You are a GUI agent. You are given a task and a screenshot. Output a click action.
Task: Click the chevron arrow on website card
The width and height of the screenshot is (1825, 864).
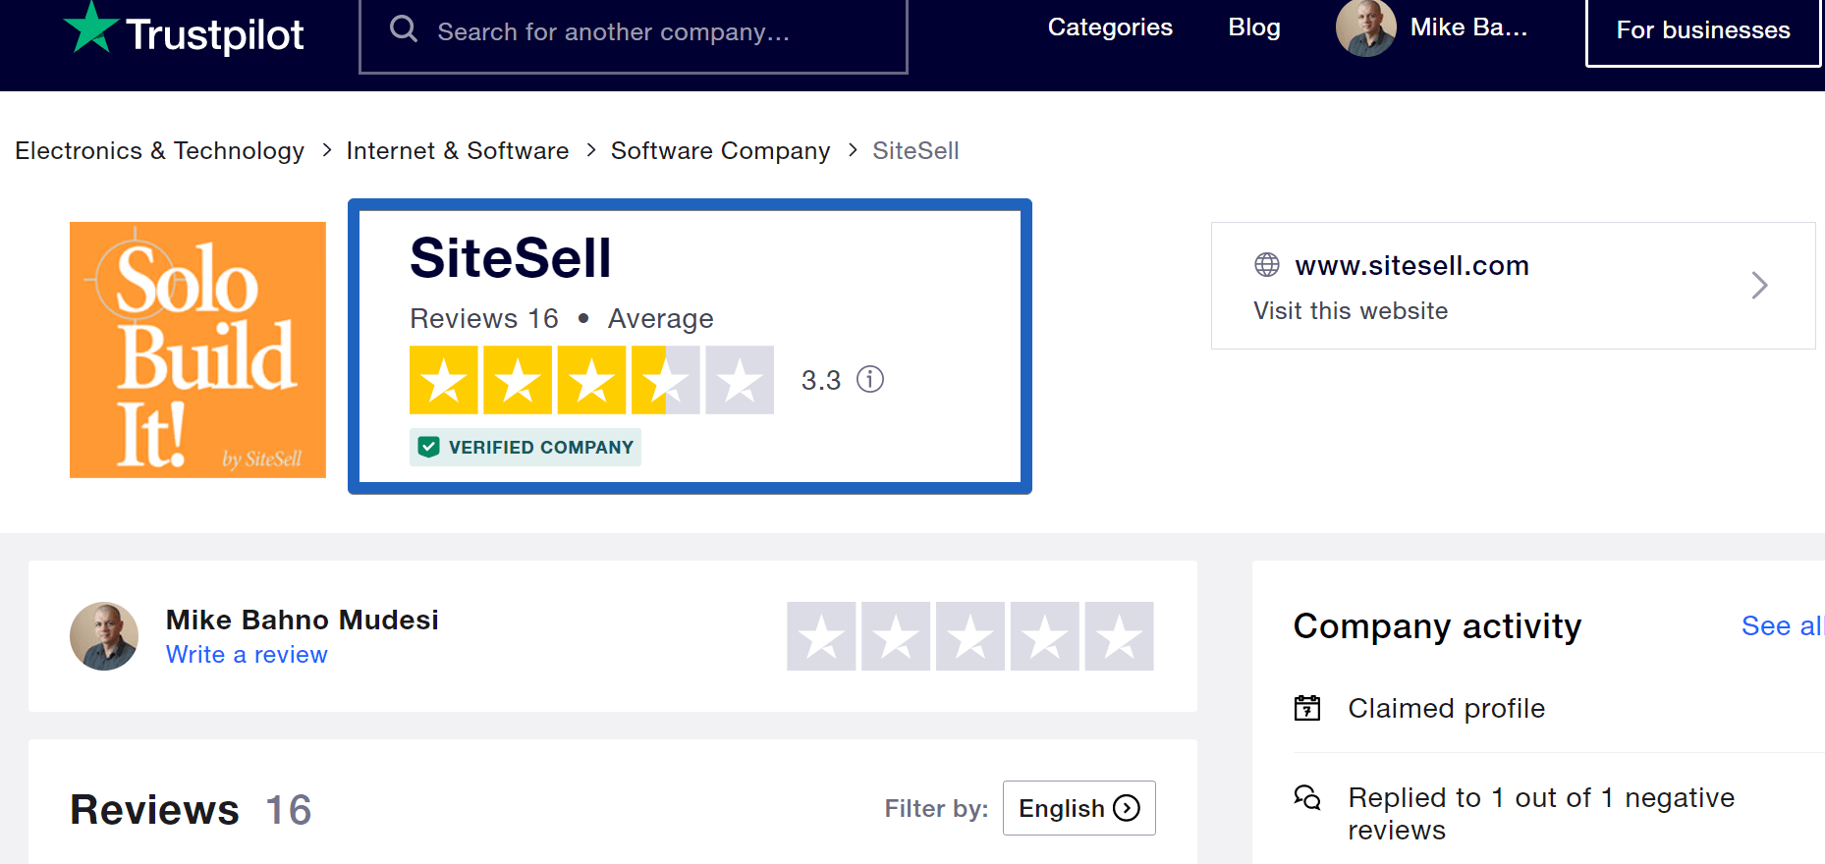coord(1759,286)
